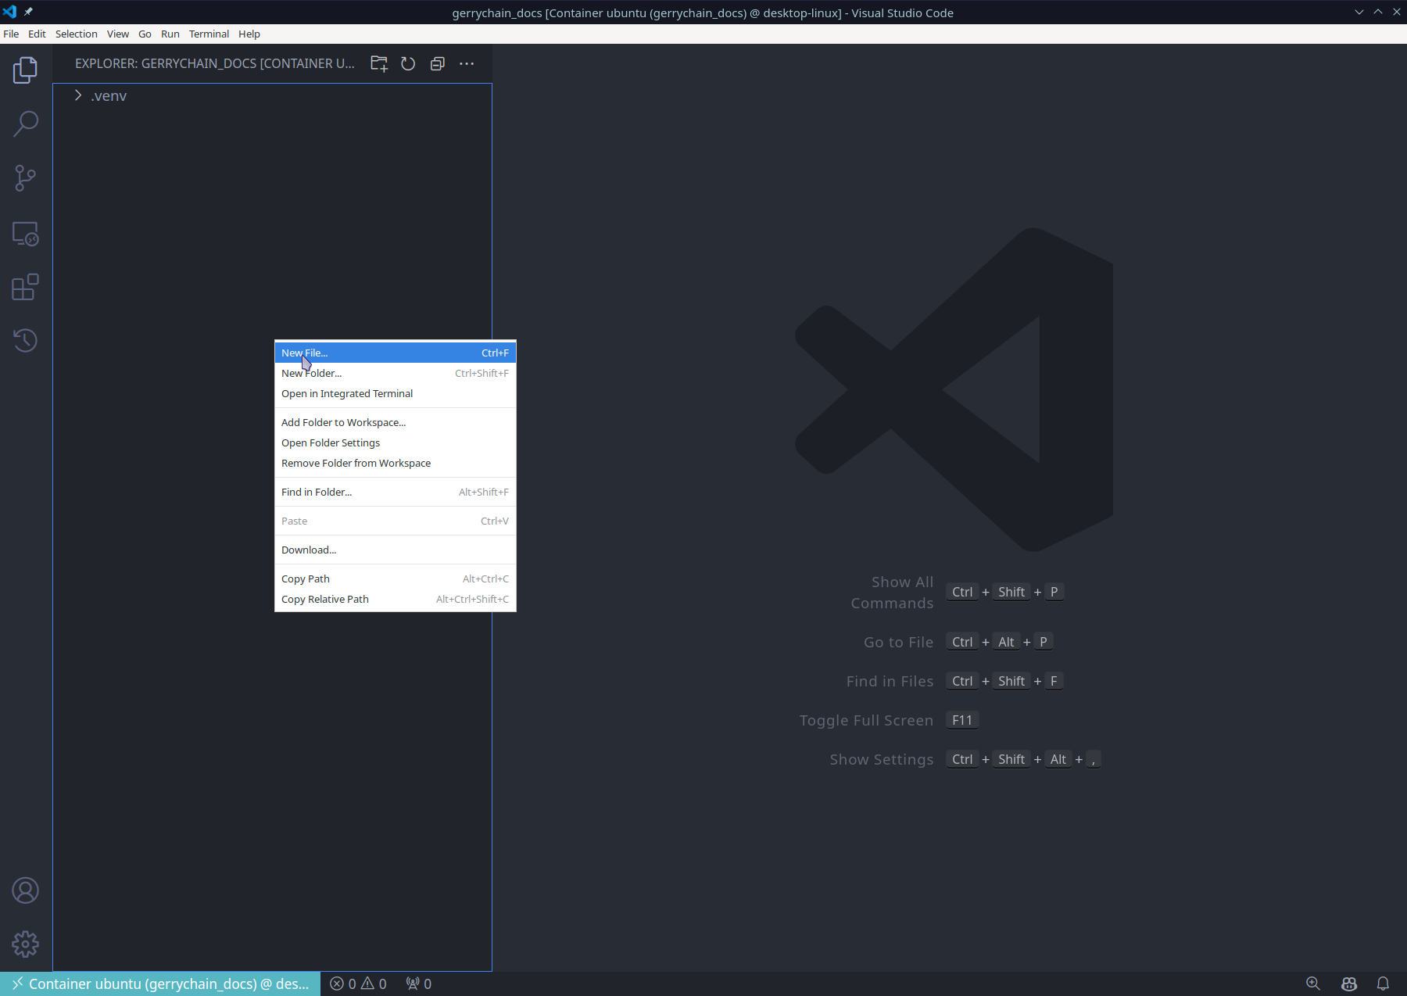Choose Open in Integrated Terminal
1407x996 pixels.
coord(347,393)
